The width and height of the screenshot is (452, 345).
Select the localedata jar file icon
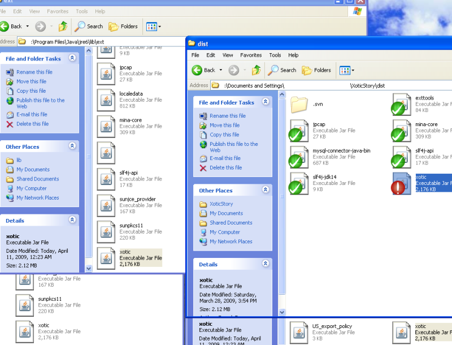[x=106, y=100]
